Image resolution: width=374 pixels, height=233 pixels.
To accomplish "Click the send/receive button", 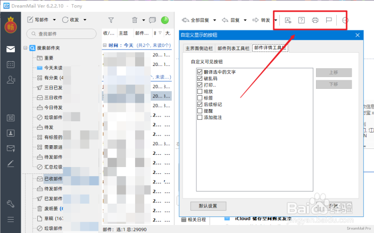I will click(x=71, y=20).
